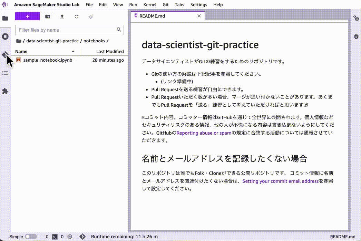Screen dimensions: 361x241
Task: Open the View menu
Action: (118, 4)
